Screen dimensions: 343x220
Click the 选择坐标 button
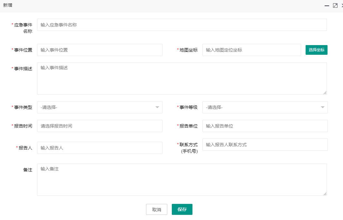(316, 50)
